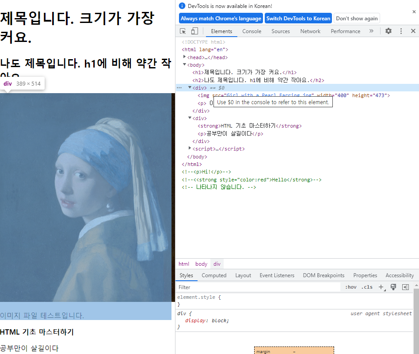Click the 나타나지 않습니다 comment line
The image size is (419, 354).
point(219,187)
